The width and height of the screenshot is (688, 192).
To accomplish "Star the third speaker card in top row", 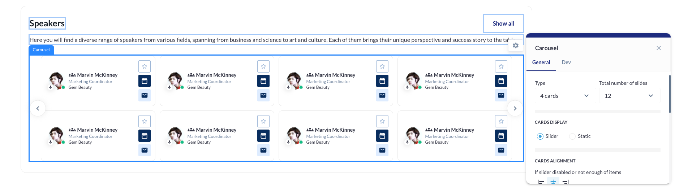I will [x=382, y=66].
